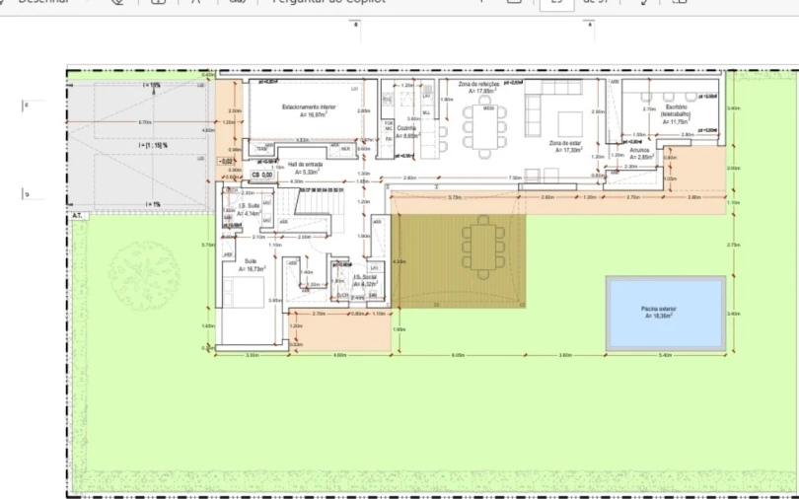Select the eraser tool in toolbar
The height and width of the screenshot is (499, 799).
pyautogui.click(x=117, y=3)
